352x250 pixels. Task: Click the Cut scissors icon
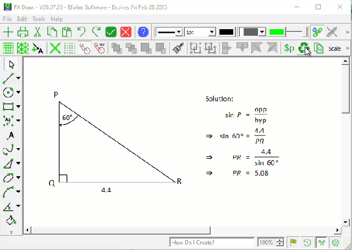click(37, 32)
